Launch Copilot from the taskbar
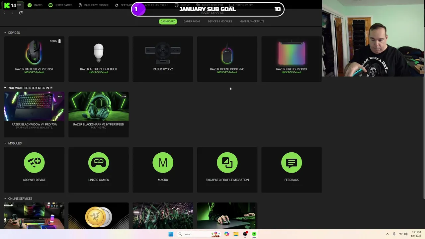425x239 pixels. (x=227, y=234)
